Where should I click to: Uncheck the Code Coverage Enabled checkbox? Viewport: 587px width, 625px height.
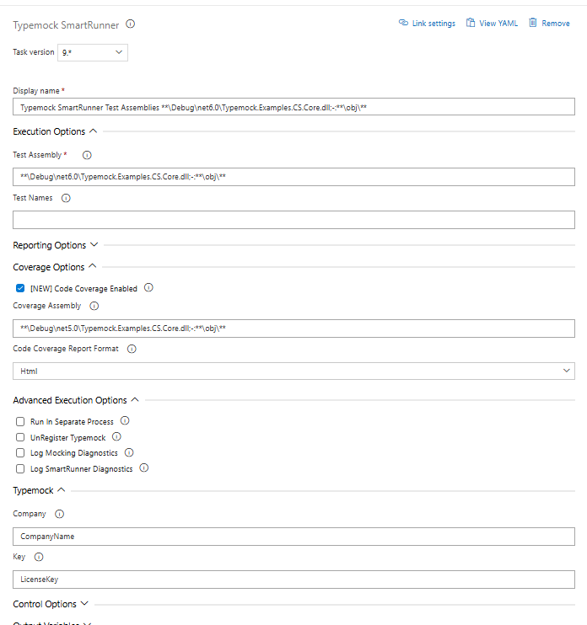20,288
